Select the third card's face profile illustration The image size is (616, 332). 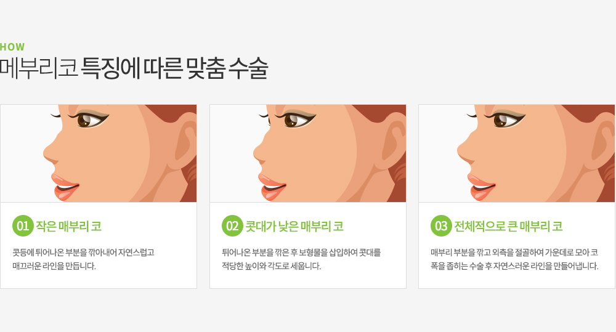pyautogui.click(x=517, y=153)
